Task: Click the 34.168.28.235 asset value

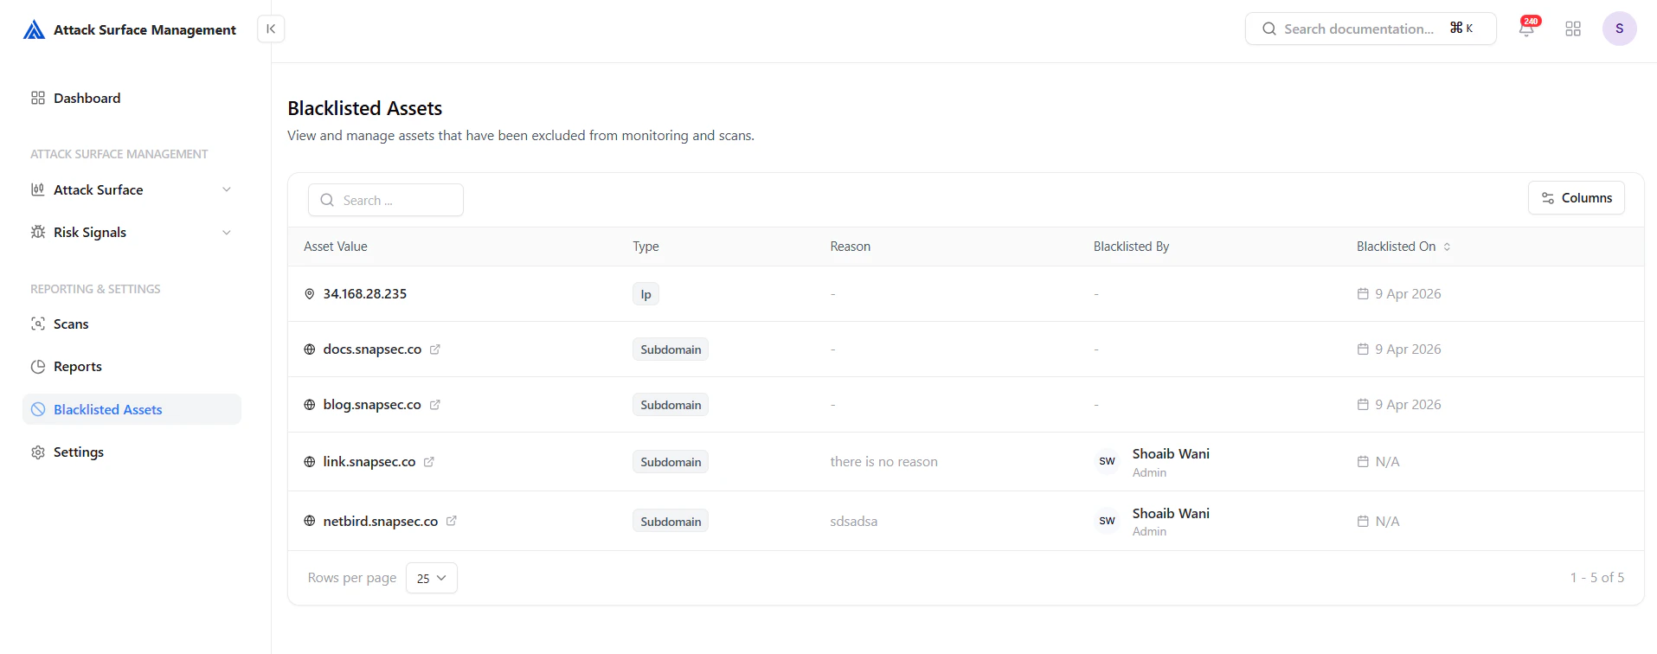Action: coord(365,294)
